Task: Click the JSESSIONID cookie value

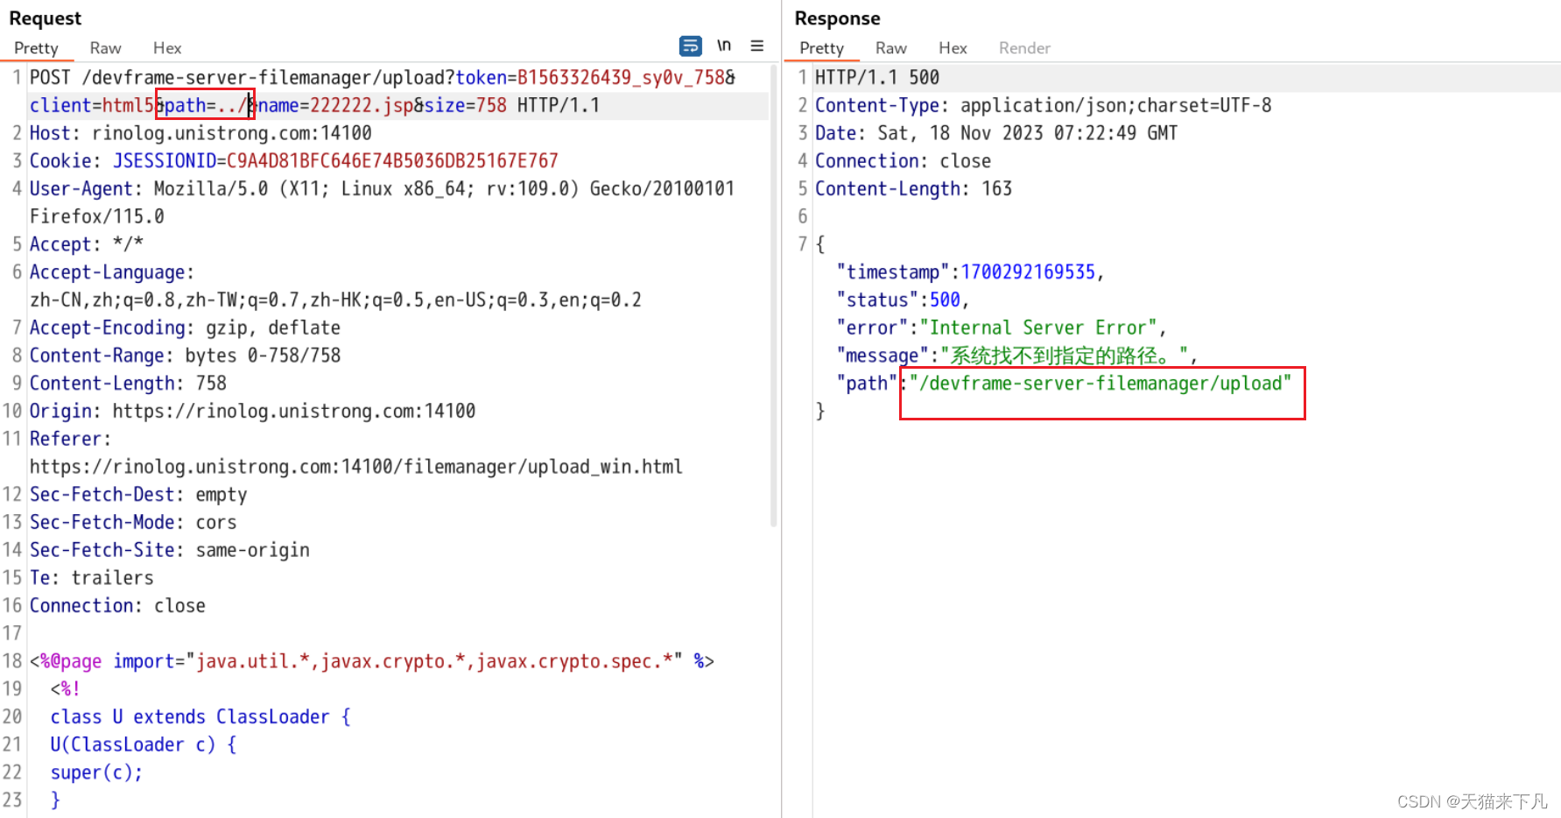Action: pos(392,161)
